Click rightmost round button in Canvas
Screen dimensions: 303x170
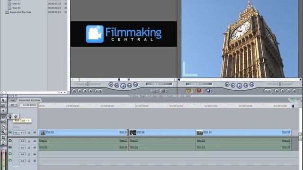[294, 91]
